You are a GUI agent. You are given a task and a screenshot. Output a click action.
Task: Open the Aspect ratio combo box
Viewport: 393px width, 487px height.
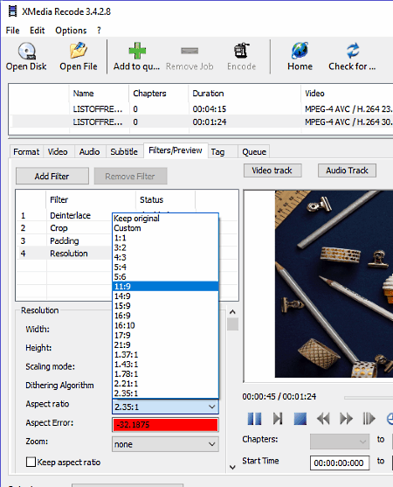click(165, 407)
